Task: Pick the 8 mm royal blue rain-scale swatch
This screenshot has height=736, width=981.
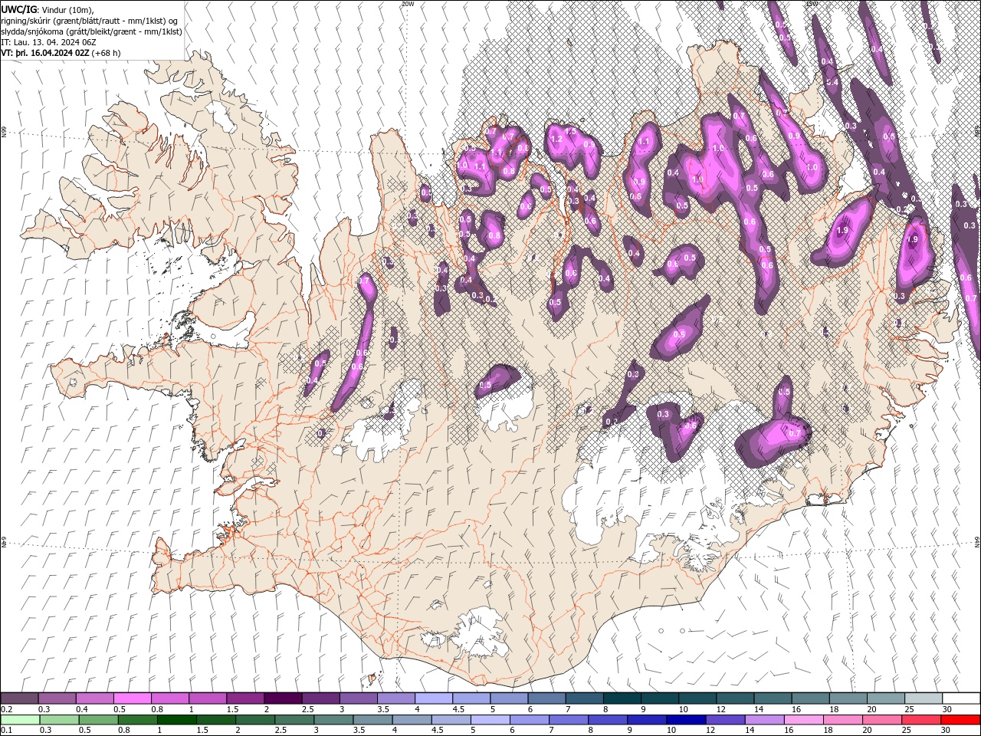Action: tap(609, 720)
